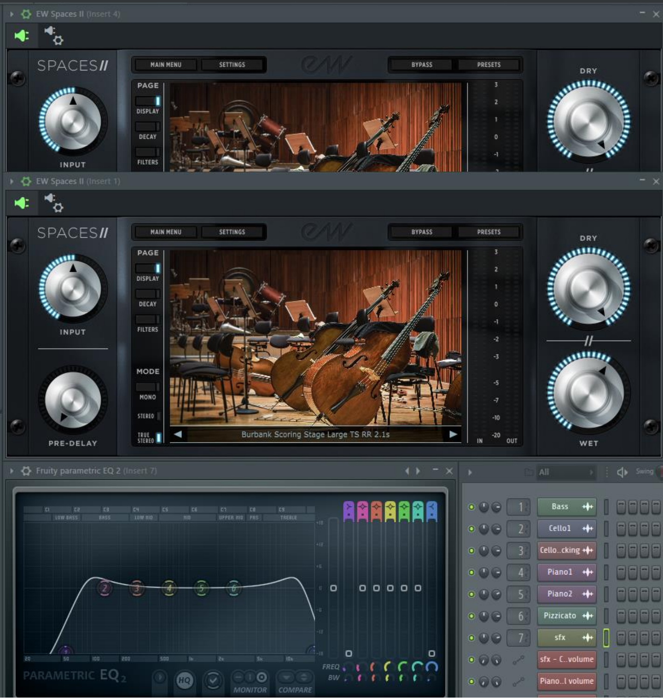
Task: Select True Stereo mode in Insert 1 Spaces
Action: coord(159,438)
